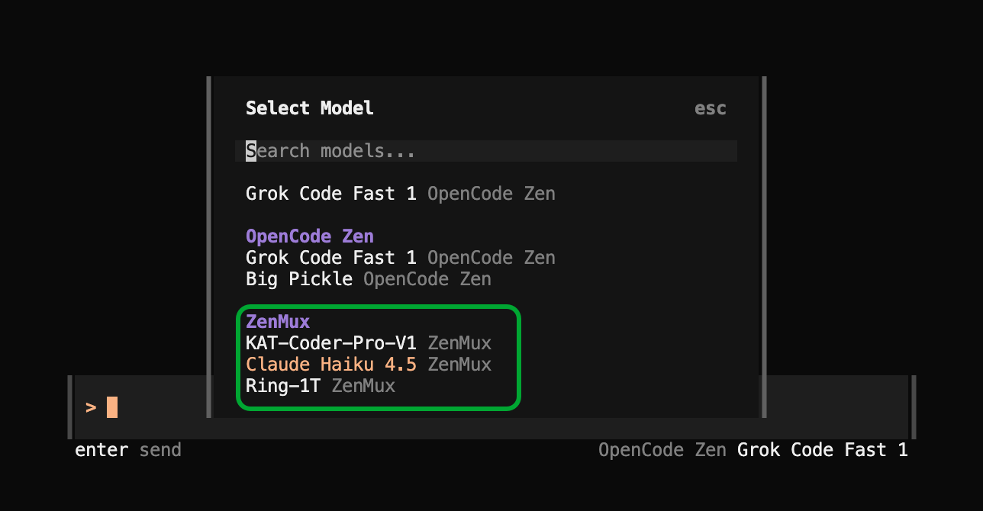Focus the Search models input field

(488, 151)
